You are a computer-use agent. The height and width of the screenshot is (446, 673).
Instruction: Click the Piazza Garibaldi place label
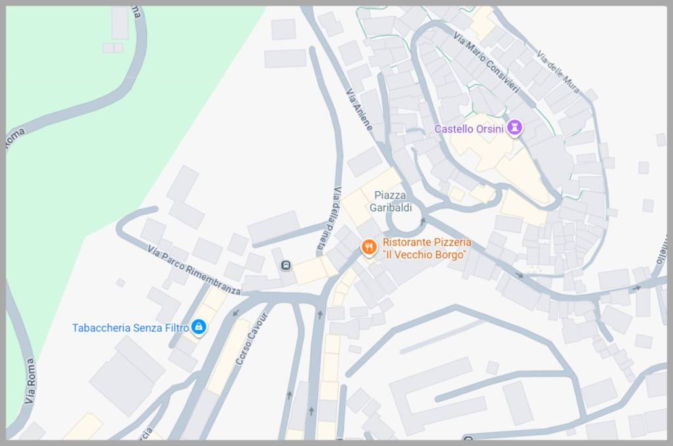pos(390,201)
